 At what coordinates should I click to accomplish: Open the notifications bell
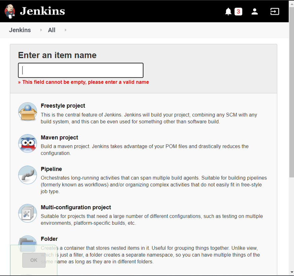(228, 11)
